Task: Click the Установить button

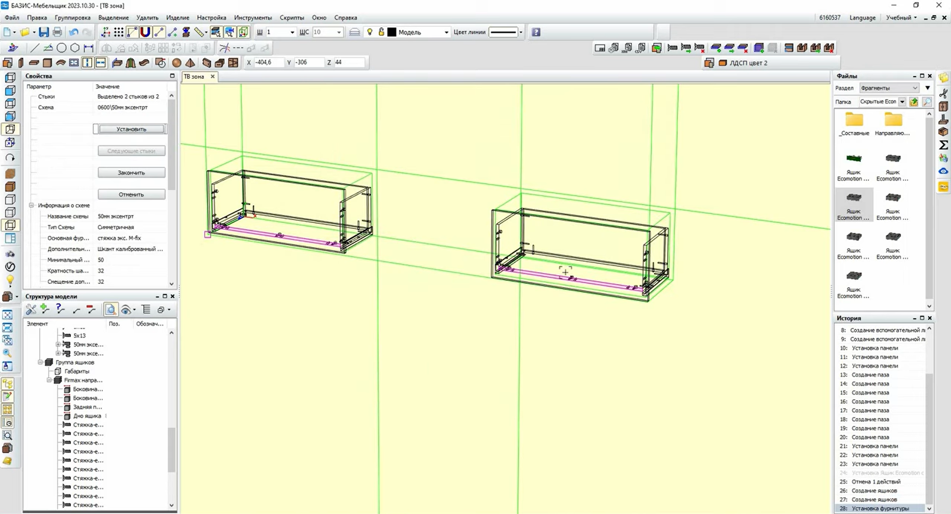Action: [x=131, y=129]
